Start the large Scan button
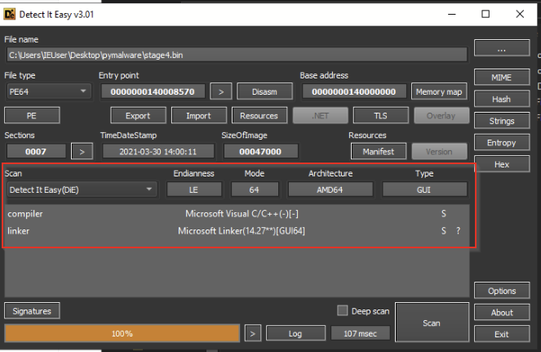 click(x=432, y=323)
